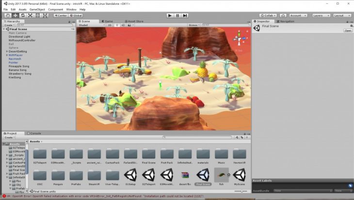Select the Scale tool
The height and width of the screenshot is (200, 354).
tap(31, 15)
